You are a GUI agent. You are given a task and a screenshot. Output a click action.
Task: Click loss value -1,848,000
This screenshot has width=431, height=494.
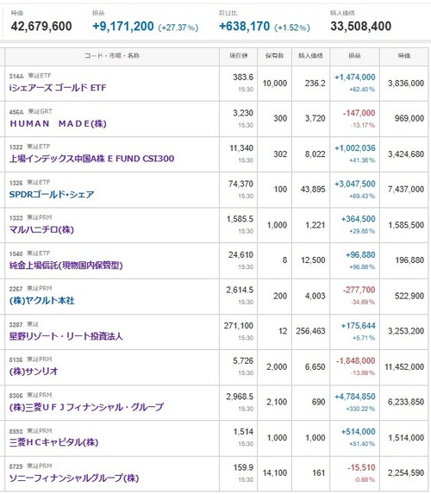(x=356, y=361)
